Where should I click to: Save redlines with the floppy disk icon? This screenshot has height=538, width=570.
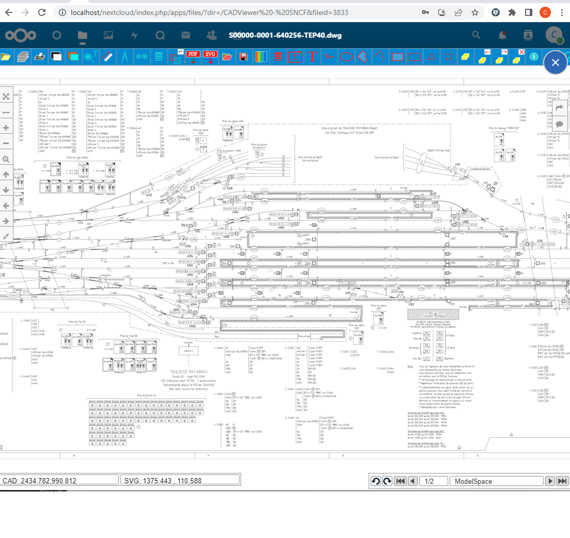(244, 57)
